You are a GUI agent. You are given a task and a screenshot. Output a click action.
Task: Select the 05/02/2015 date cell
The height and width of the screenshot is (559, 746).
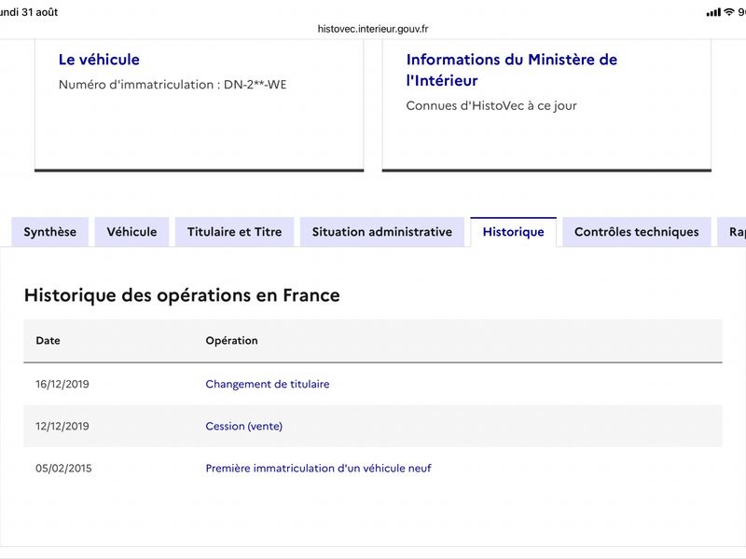(63, 469)
